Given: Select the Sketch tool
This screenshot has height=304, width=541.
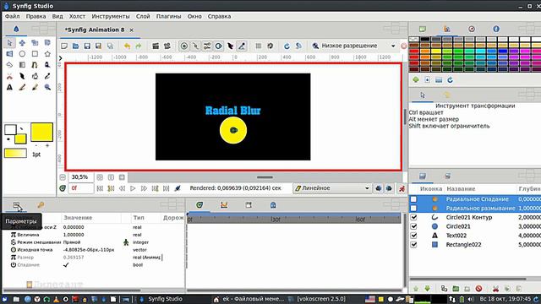Looking at the screenshot, I should pos(22,87).
